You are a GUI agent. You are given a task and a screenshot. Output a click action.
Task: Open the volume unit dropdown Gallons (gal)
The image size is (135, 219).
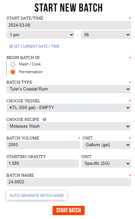[107, 145]
